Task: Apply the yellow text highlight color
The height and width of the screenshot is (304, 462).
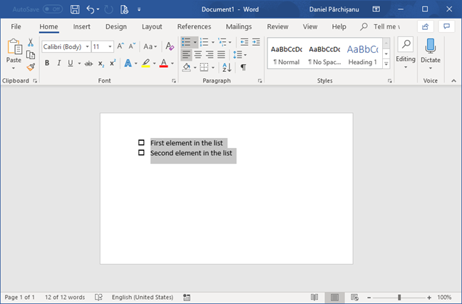Action: tap(146, 63)
